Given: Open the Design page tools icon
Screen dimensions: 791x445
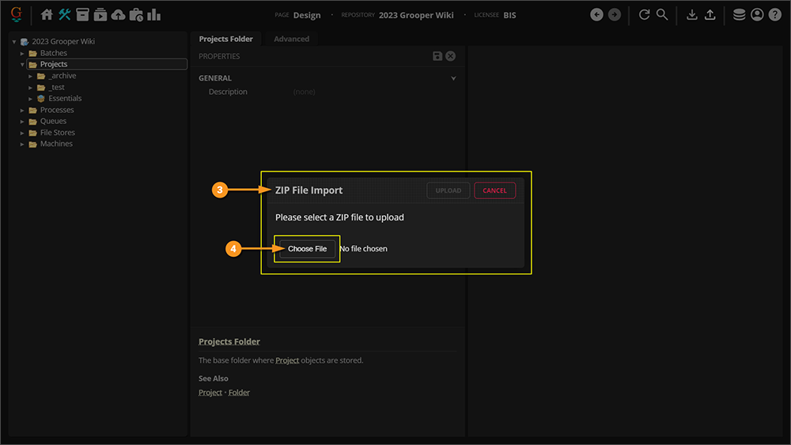Looking at the screenshot, I should [65, 14].
